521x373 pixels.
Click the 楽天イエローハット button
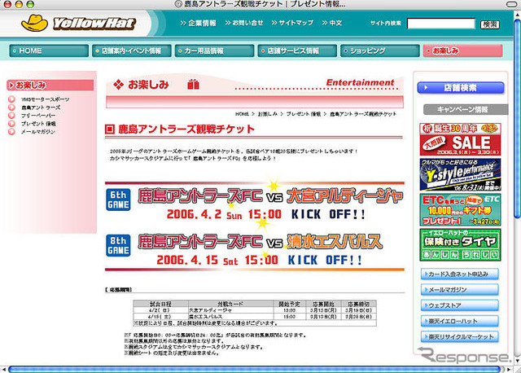(x=459, y=321)
